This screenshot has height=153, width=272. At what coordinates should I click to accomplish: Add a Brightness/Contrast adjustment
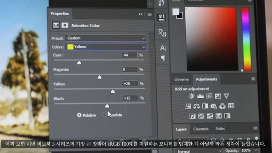(x=192, y=96)
